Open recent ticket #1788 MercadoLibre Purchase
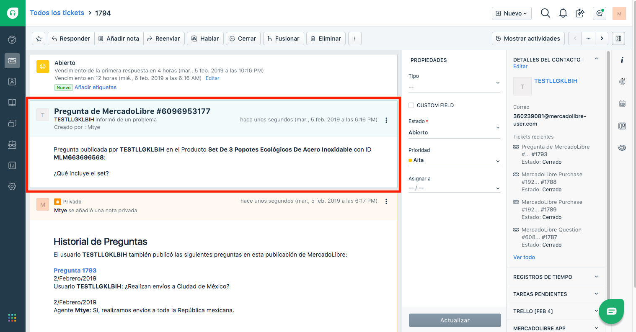Image resolution: width=636 pixels, height=332 pixels. coord(552,178)
